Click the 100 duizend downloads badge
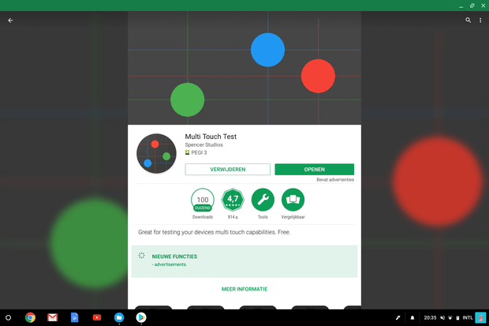 click(203, 200)
